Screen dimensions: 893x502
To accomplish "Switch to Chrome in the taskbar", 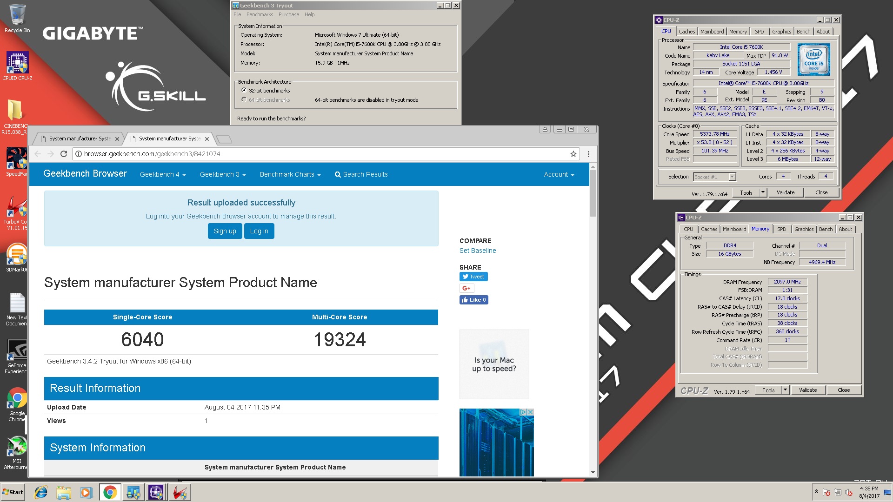I will click(x=110, y=492).
